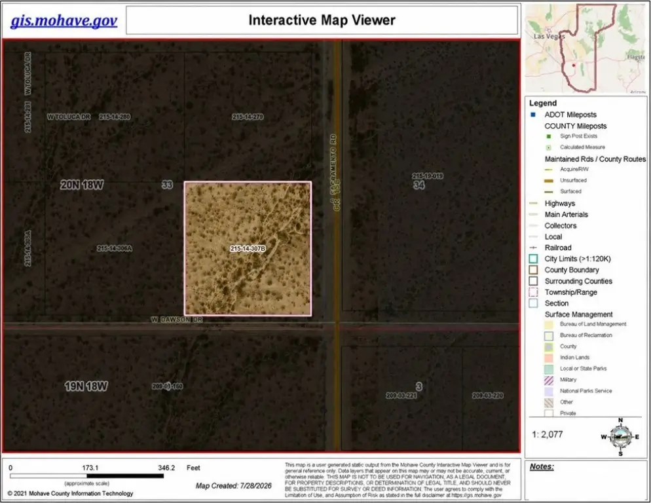Click the Map Created date text
651x503 pixels.
234,485
